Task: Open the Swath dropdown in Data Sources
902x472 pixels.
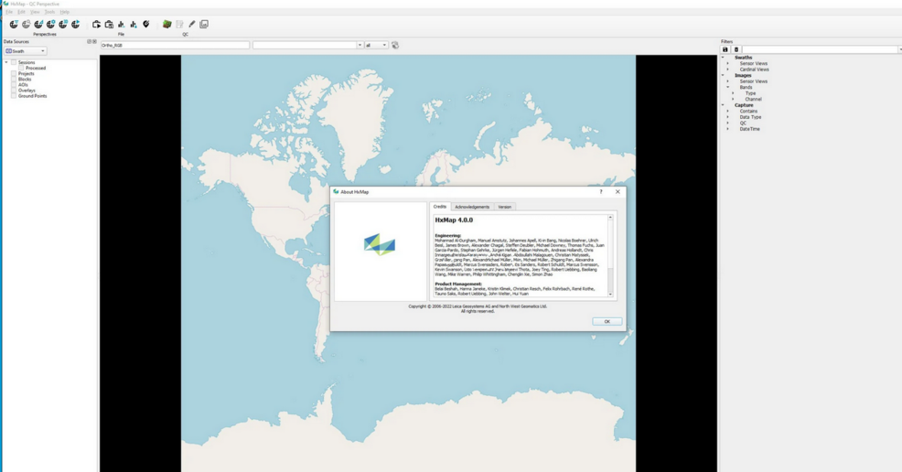Action: click(x=26, y=51)
